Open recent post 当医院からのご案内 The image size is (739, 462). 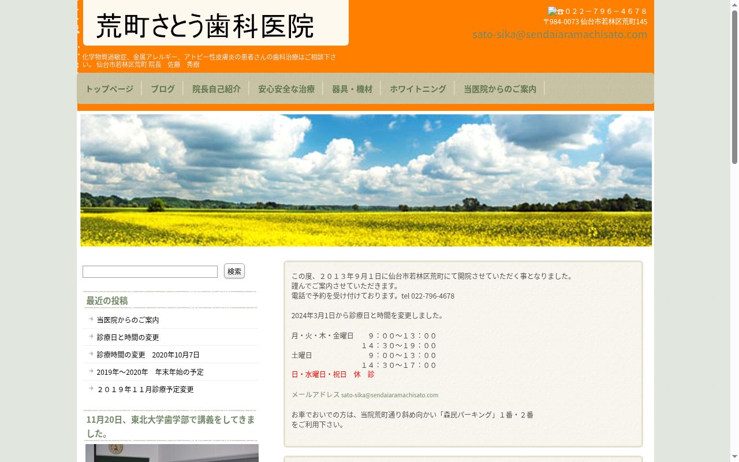pos(128,320)
